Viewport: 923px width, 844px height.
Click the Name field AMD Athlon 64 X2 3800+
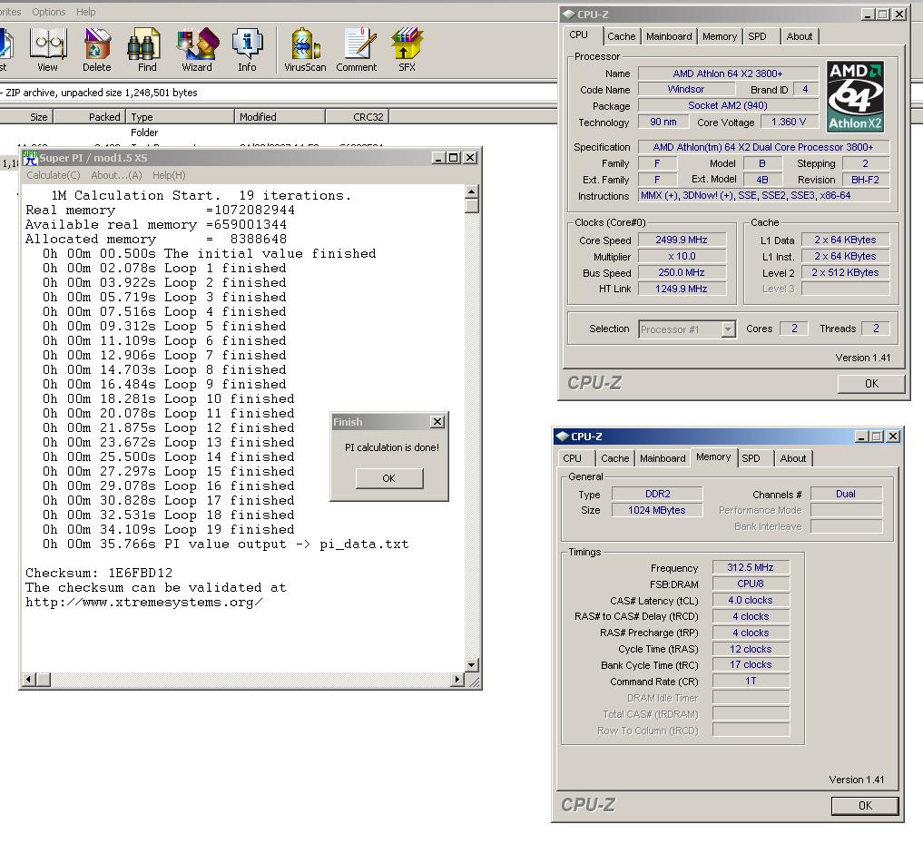point(728,74)
